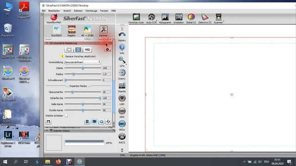Viewport: 296px width, 166px height.
Task: Open the WorkflowPilot
Action: (54, 18)
